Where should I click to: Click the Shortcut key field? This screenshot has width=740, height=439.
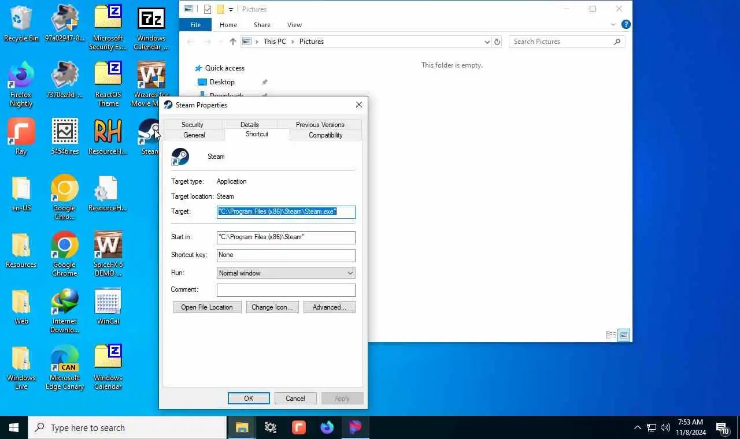(286, 255)
